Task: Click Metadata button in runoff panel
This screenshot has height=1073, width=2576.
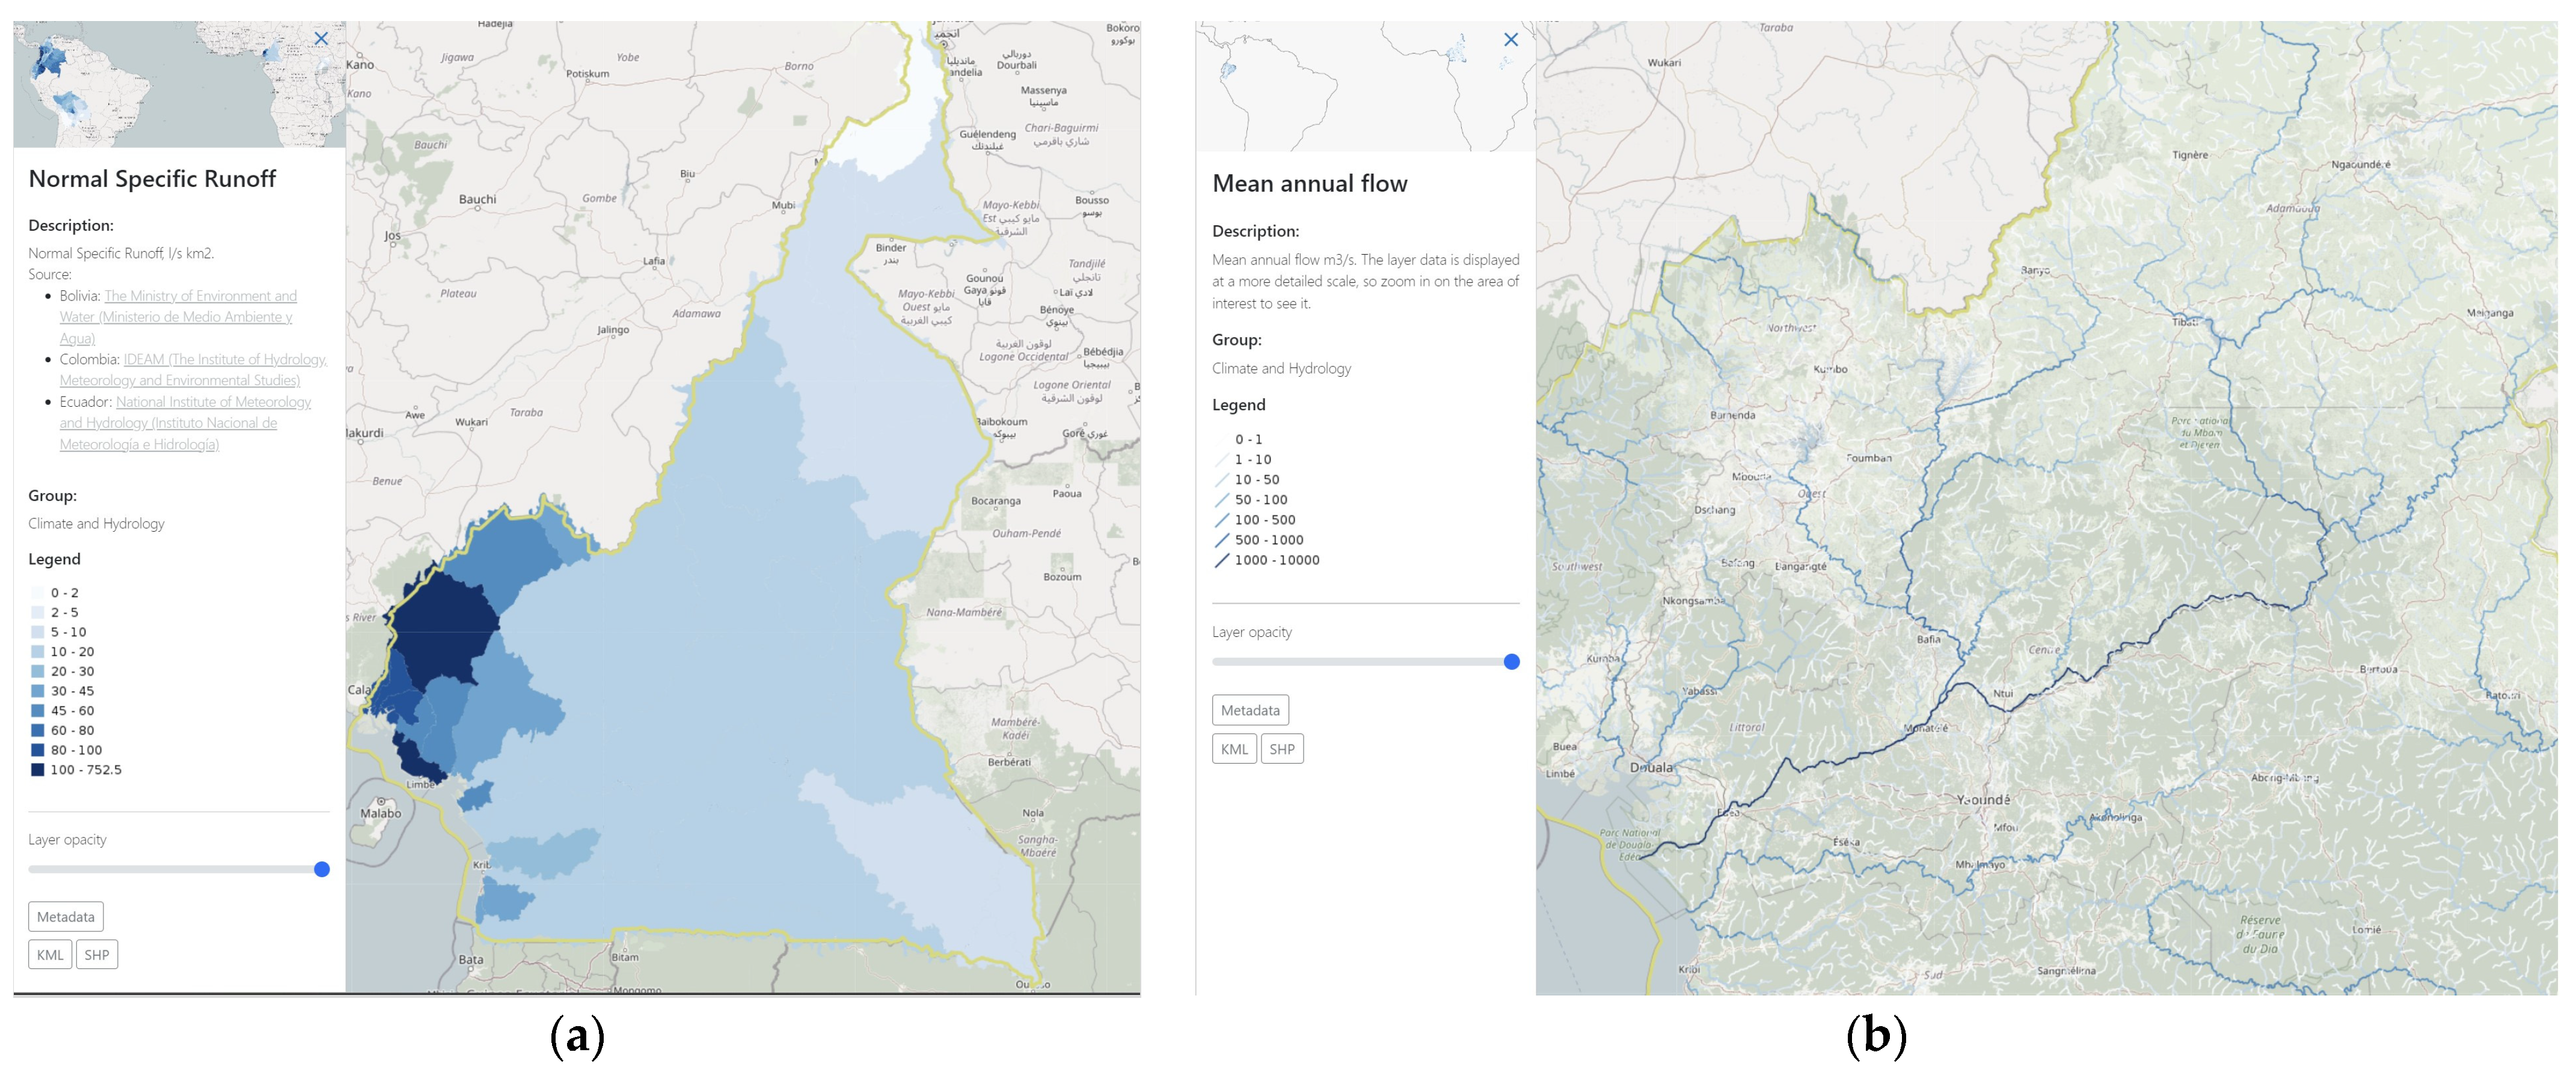Action: tap(66, 917)
